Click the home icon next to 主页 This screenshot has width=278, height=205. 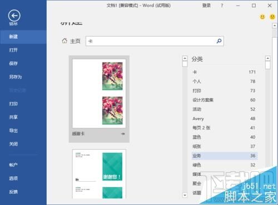(64, 40)
